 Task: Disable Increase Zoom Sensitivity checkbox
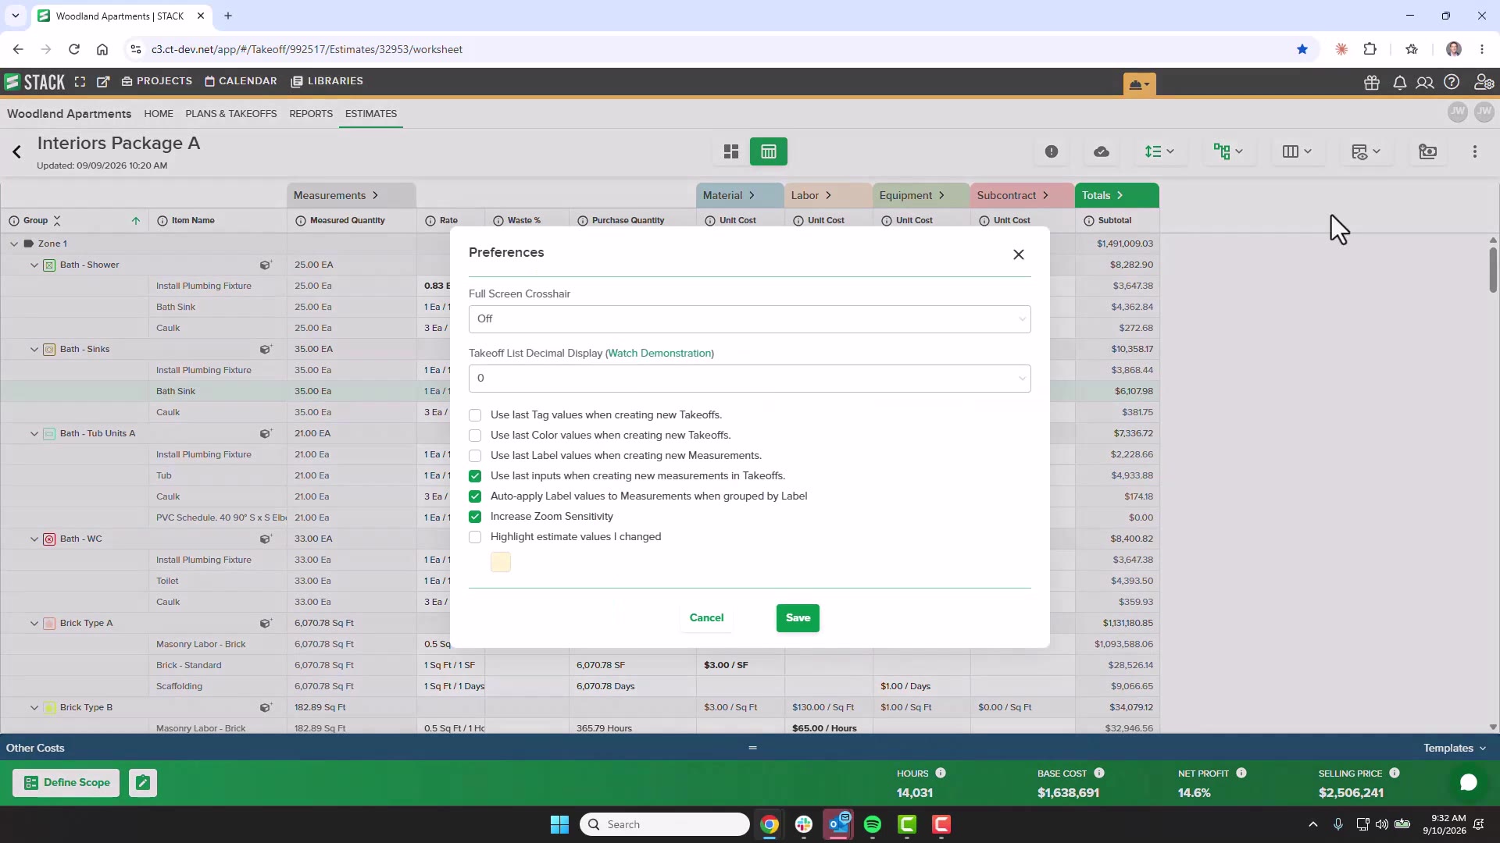[x=475, y=517]
